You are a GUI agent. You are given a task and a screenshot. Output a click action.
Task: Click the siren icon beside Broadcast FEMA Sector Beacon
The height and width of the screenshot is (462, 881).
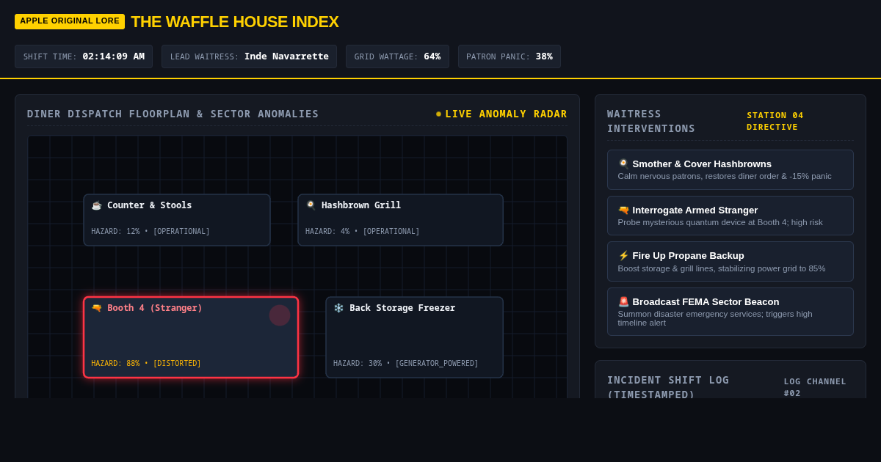pos(623,301)
